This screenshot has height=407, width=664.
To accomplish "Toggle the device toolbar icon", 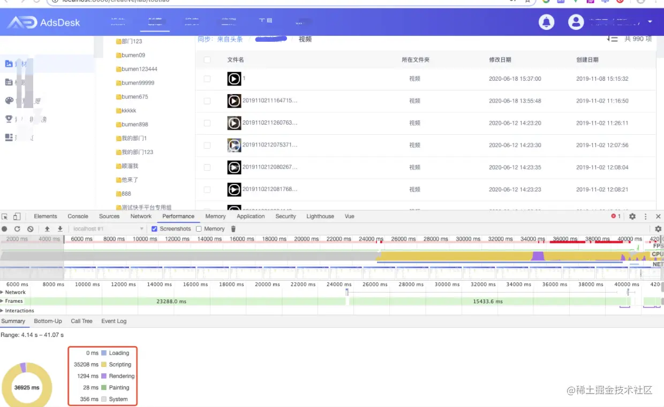I will pos(17,217).
